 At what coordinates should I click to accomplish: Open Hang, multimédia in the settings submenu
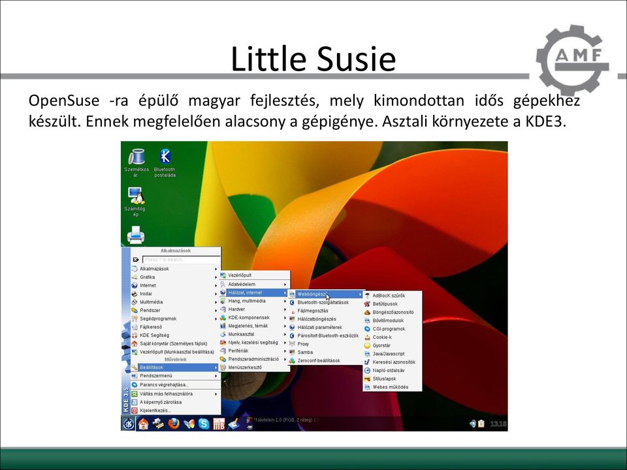coord(254,301)
